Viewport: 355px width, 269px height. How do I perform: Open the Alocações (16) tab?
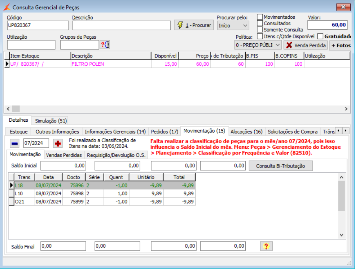tap(246, 132)
